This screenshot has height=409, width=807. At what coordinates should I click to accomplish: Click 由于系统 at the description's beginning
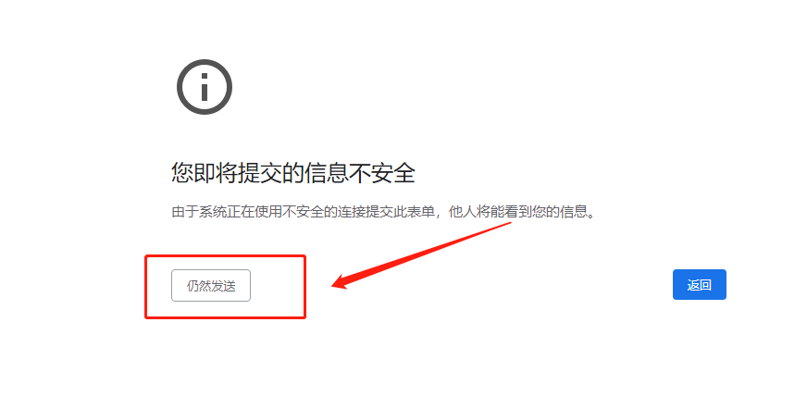pos(199,212)
